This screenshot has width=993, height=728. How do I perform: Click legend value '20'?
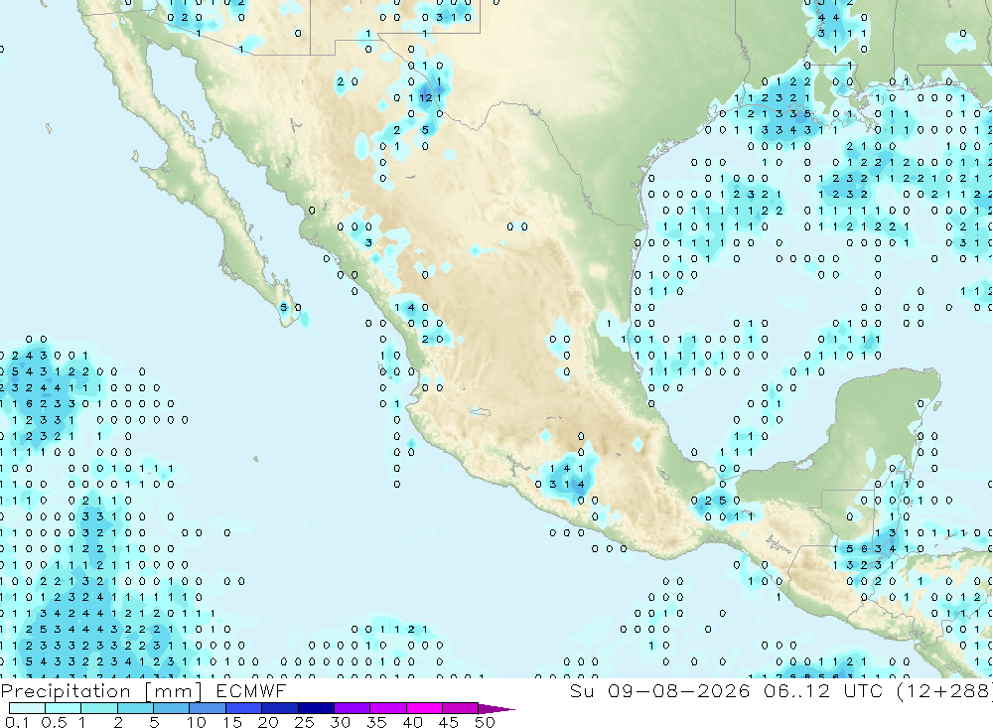(268, 722)
